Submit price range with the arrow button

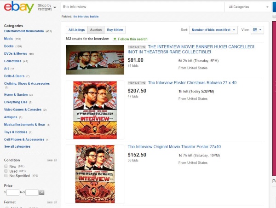pyautogui.click(x=42, y=192)
